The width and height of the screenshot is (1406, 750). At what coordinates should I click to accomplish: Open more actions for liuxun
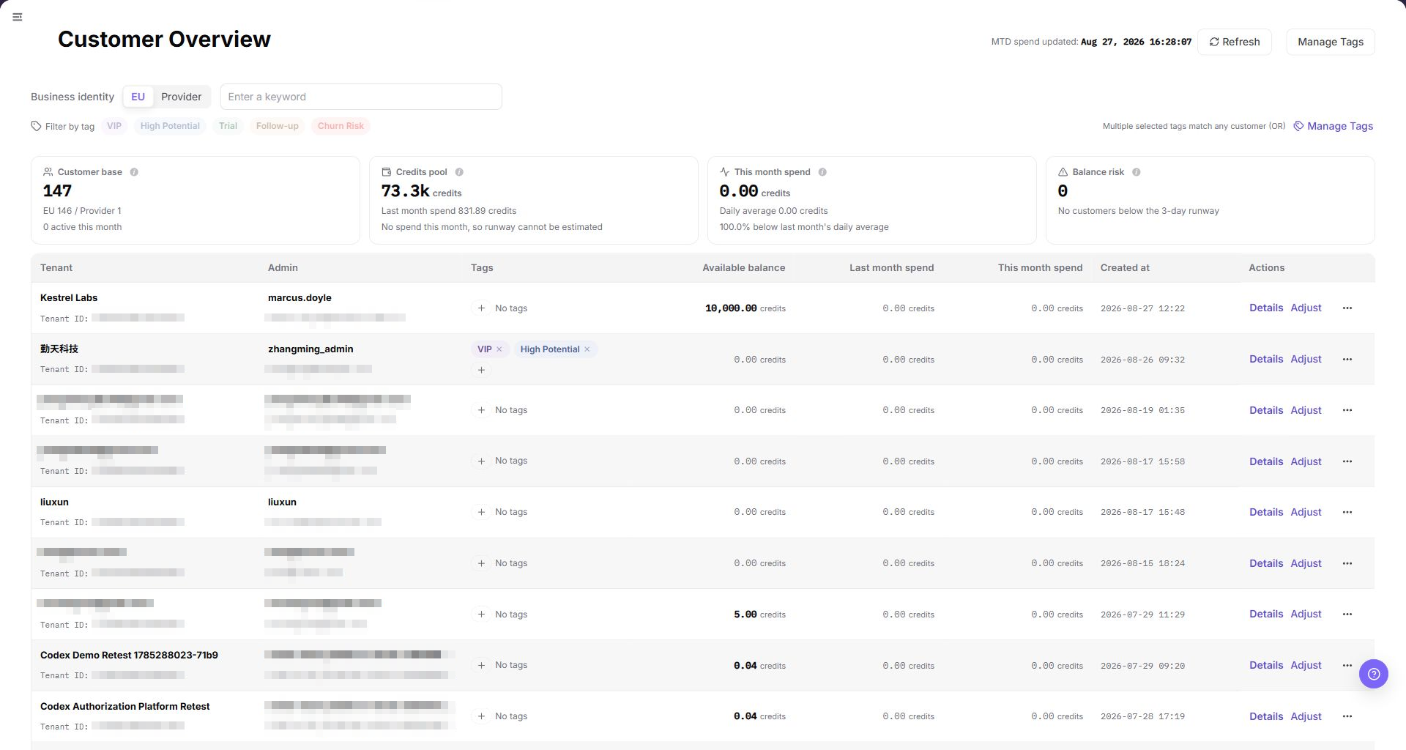tap(1347, 512)
